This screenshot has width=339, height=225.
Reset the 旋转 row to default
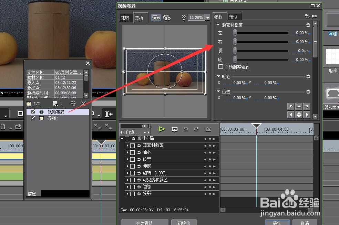[139, 173]
